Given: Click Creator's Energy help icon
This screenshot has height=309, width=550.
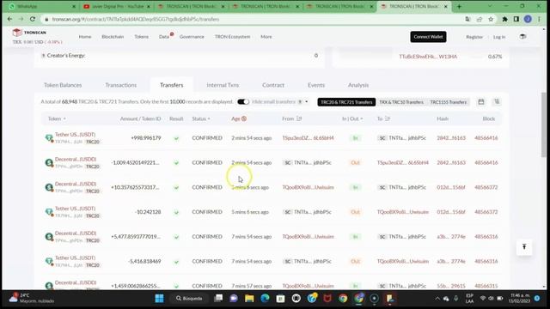Looking at the screenshot, I should pyautogui.click(x=43, y=56).
